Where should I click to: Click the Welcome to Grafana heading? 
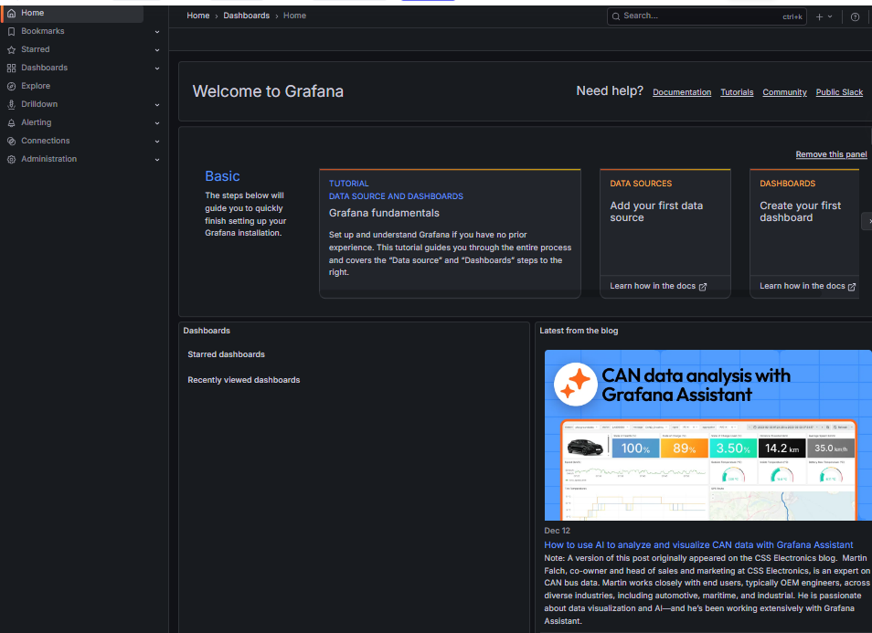click(x=268, y=91)
